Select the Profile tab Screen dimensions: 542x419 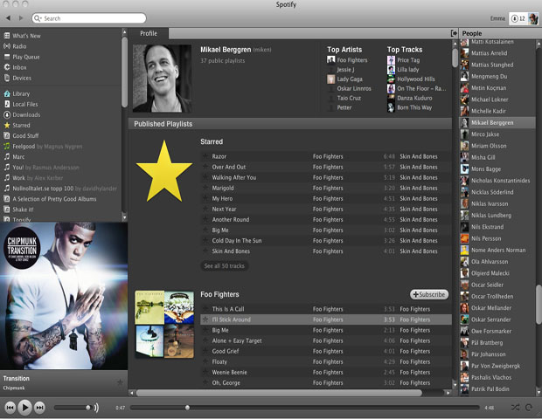click(149, 33)
